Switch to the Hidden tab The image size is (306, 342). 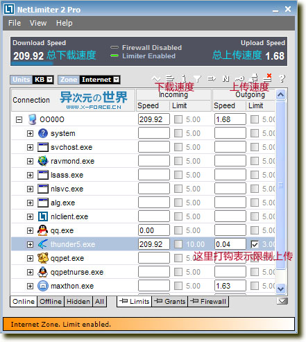click(78, 302)
